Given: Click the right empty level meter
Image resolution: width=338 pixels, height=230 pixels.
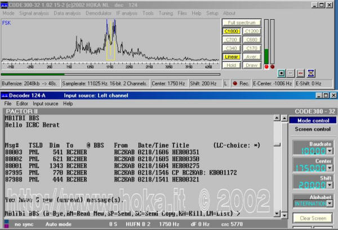Looking at the screenshot, I should [273, 42].
